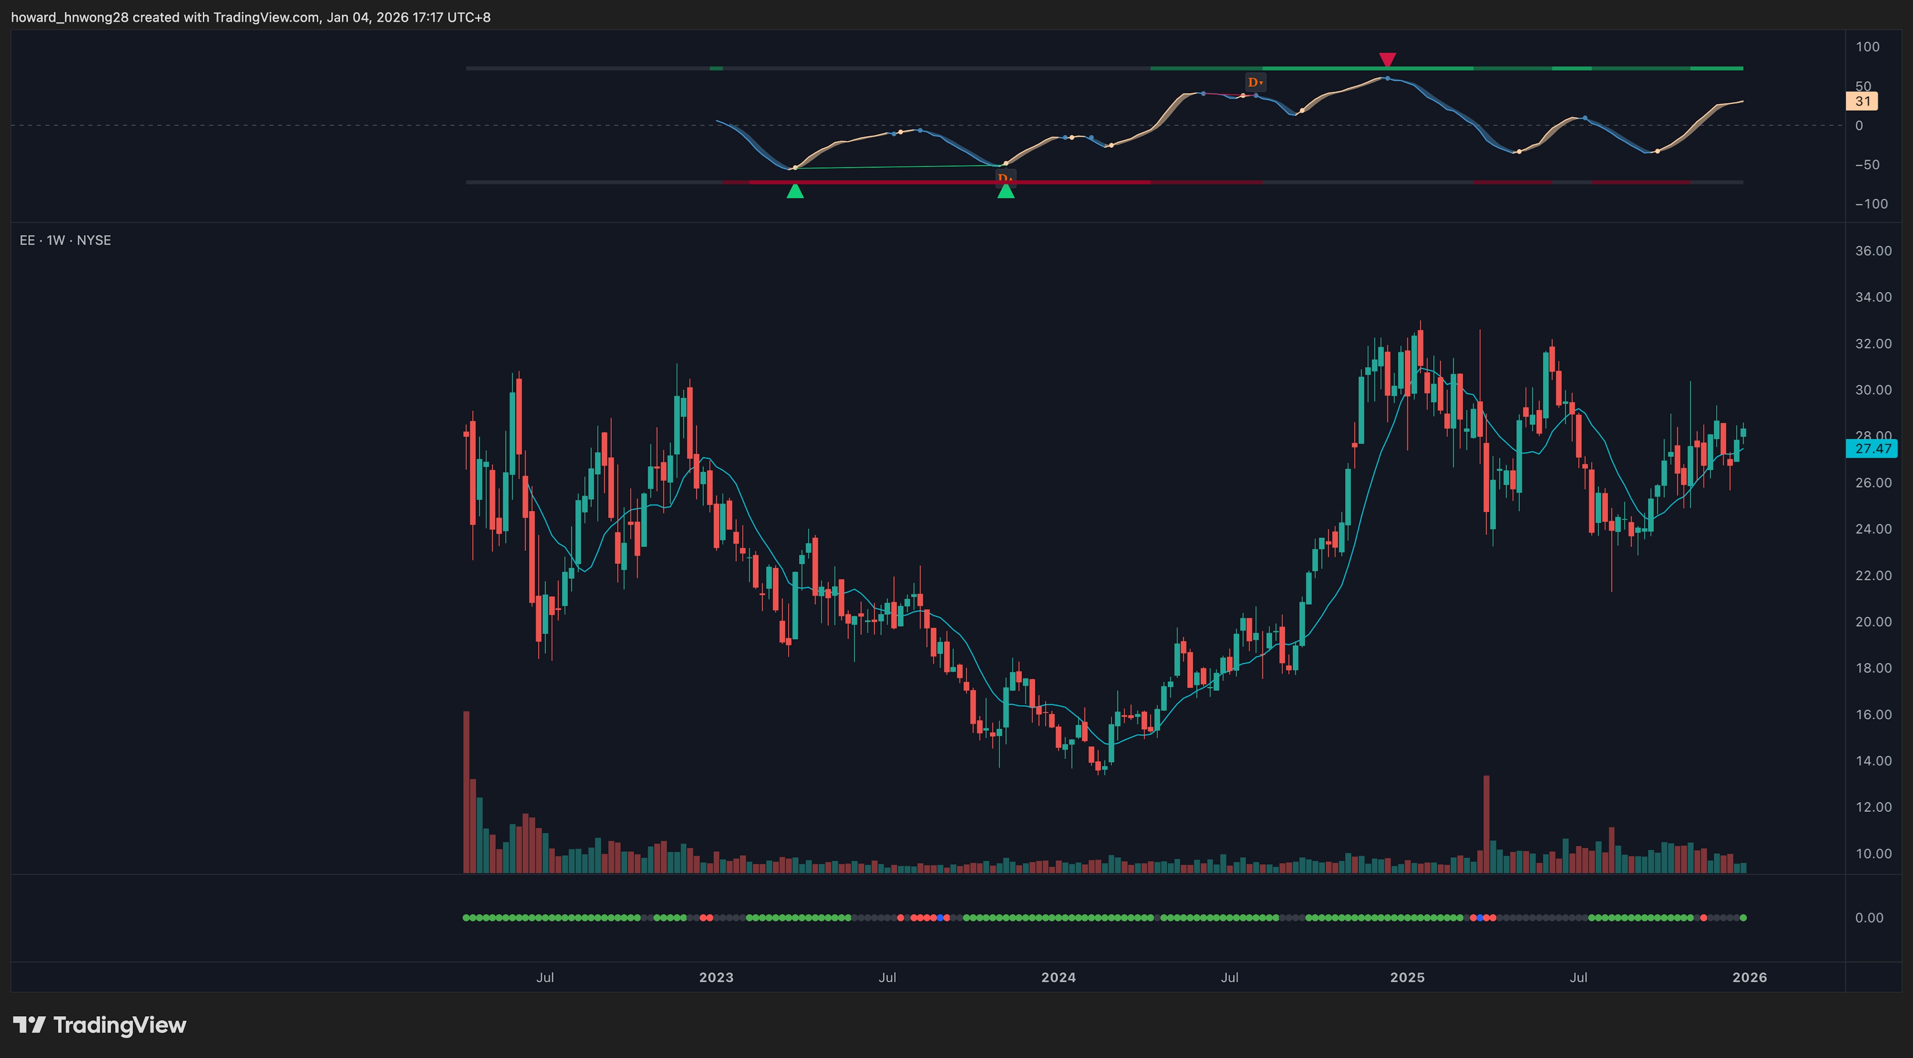The height and width of the screenshot is (1058, 1913).
Task: Click the tall red volume spike bar in 2025
Action: 1486,824
